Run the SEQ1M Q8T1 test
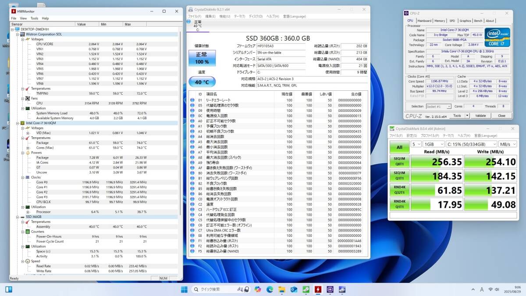Image resolution: width=526 pixels, height=296 pixels. [x=399, y=162]
